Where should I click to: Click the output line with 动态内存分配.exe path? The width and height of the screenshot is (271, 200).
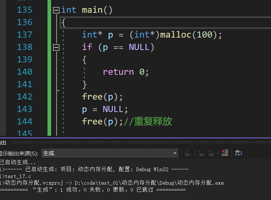(112, 183)
